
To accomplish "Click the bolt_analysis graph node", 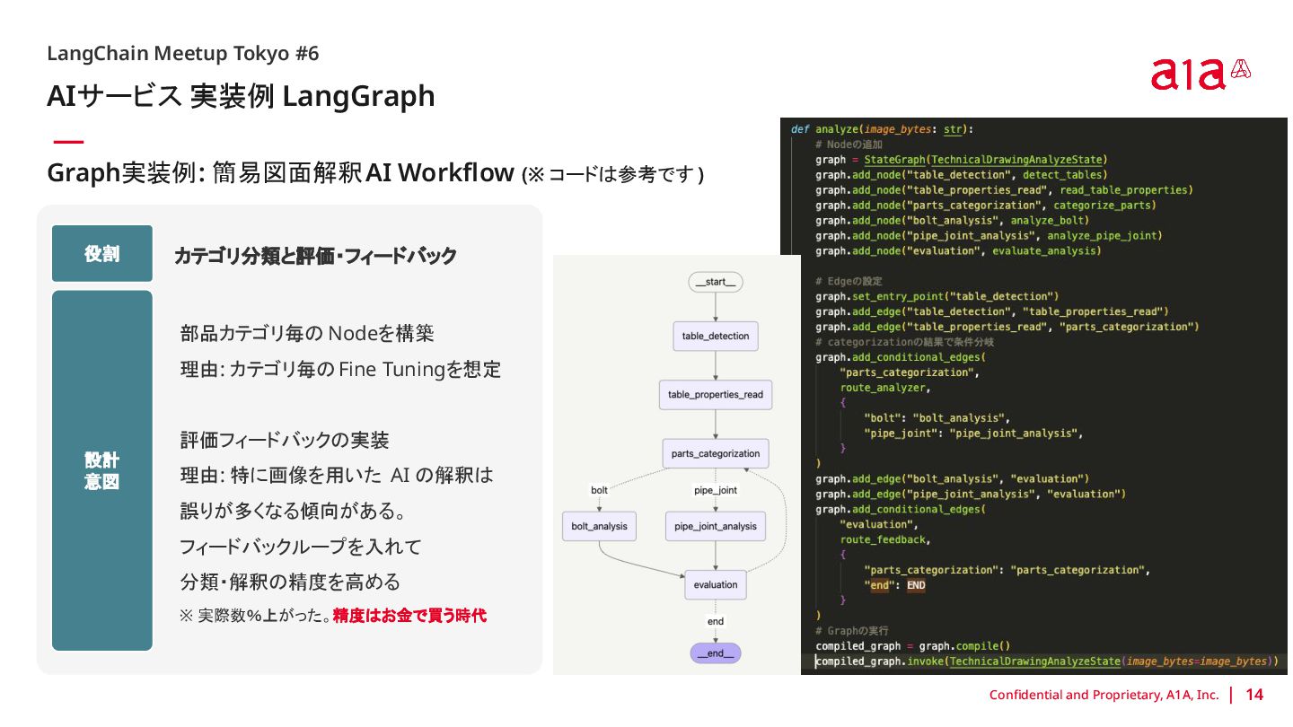I will click(x=600, y=526).
